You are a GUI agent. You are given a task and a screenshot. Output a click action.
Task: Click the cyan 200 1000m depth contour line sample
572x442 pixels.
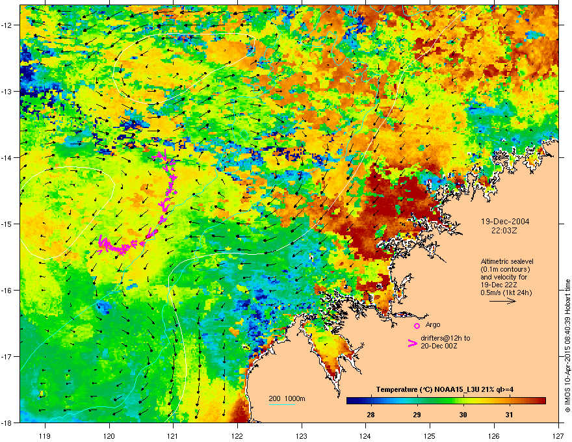[282, 404]
